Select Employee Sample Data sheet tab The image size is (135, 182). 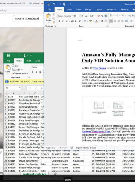(x=34, y=174)
